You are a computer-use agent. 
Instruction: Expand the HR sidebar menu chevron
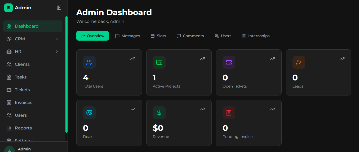click(x=57, y=52)
